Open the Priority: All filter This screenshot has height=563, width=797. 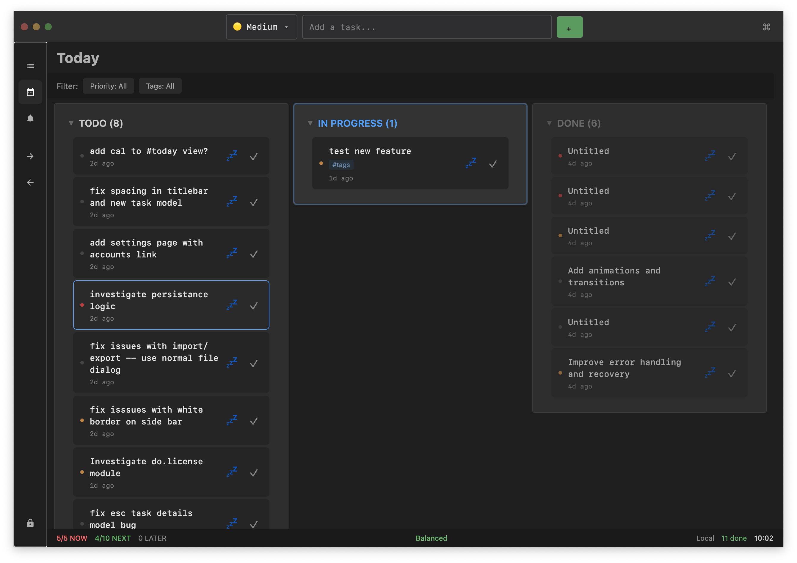click(x=108, y=86)
